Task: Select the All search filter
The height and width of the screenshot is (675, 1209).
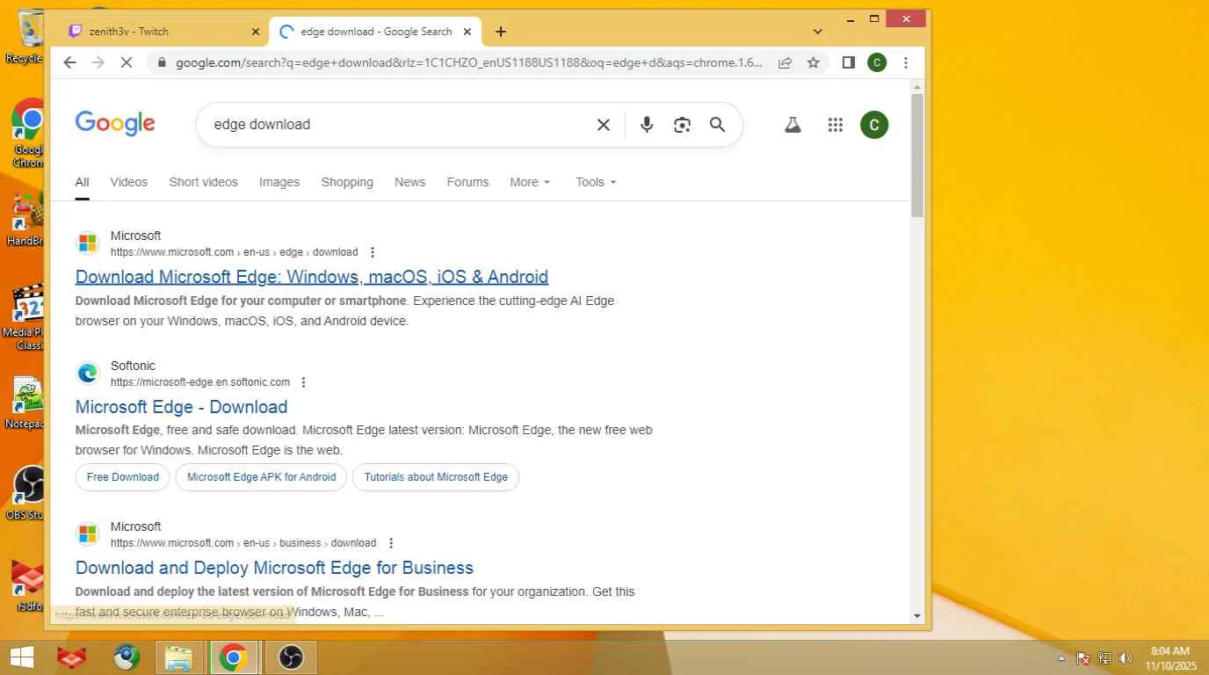Action: pyautogui.click(x=82, y=182)
